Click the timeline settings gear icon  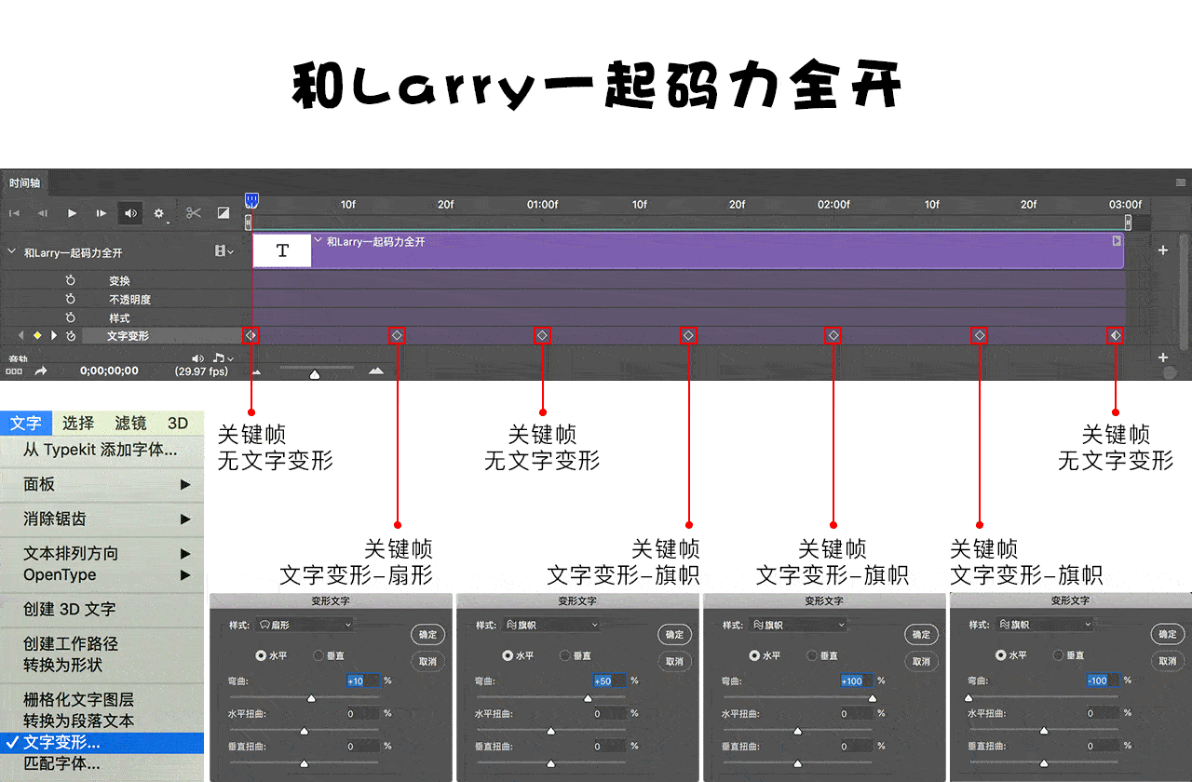pyautogui.click(x=158, y=213)
